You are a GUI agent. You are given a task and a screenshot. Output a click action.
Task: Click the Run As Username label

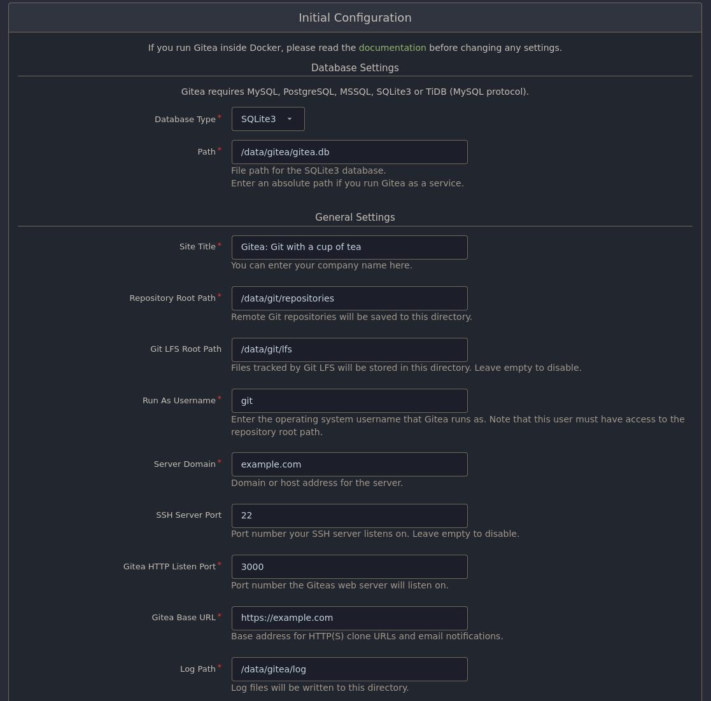click(179, 401)
